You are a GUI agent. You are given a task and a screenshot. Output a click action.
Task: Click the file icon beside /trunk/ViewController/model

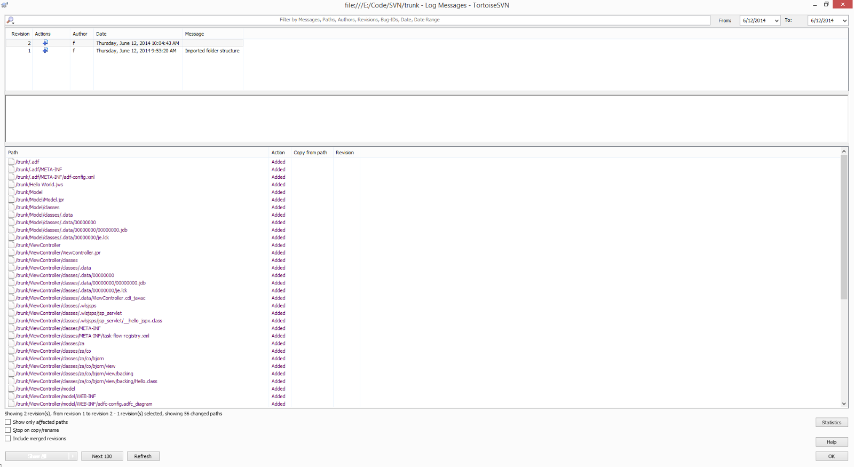(x=11, y=389)
